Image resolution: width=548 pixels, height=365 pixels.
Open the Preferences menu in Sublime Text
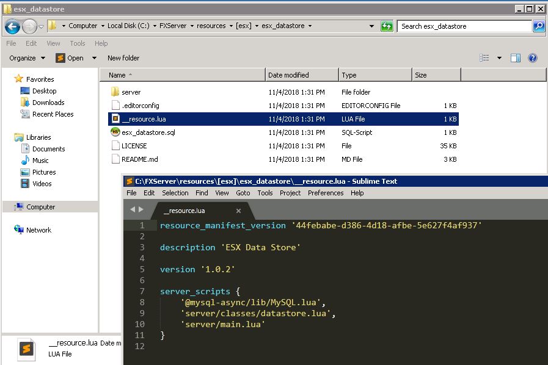coord(325,193)
